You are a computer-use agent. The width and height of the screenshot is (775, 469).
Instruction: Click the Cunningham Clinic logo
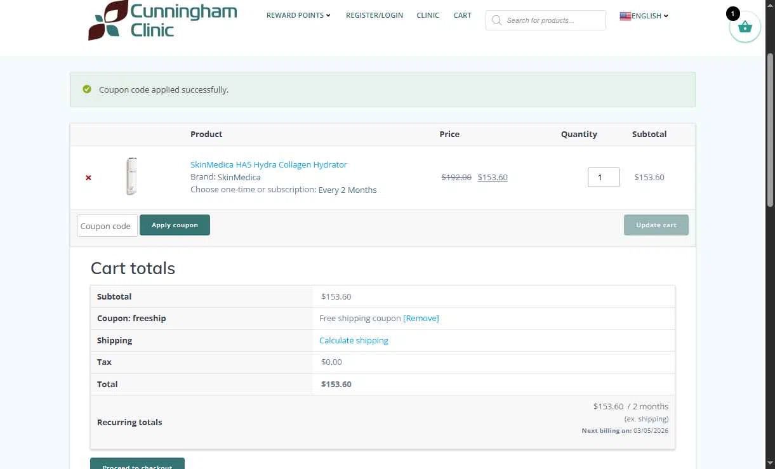162,20
